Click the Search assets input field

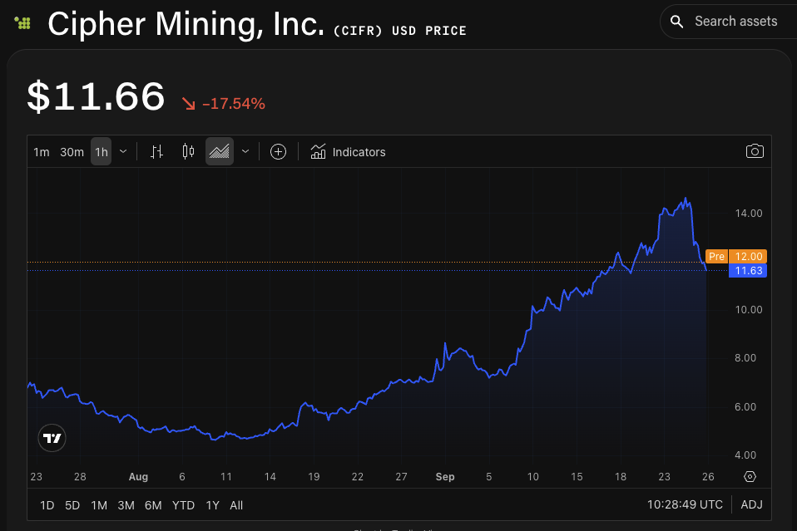click(736, 21)
